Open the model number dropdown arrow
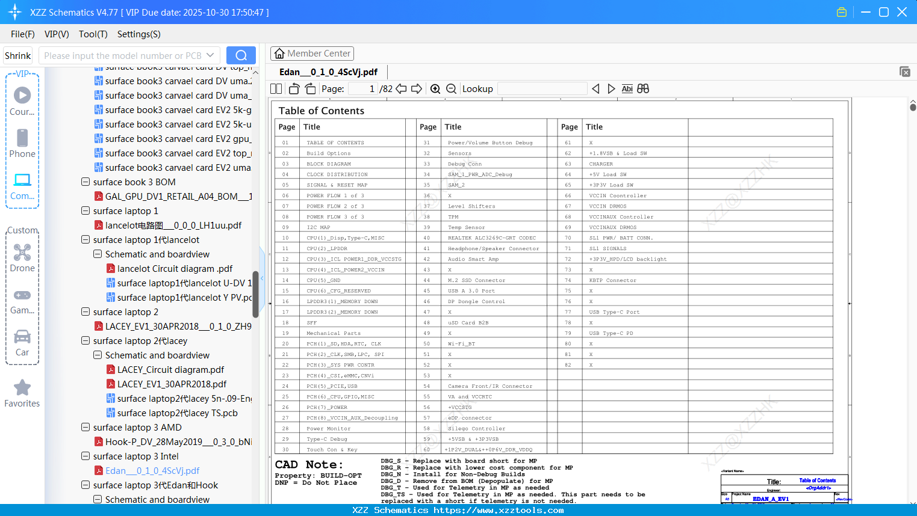The image size is (917, 516). click(x=210, y=55)
